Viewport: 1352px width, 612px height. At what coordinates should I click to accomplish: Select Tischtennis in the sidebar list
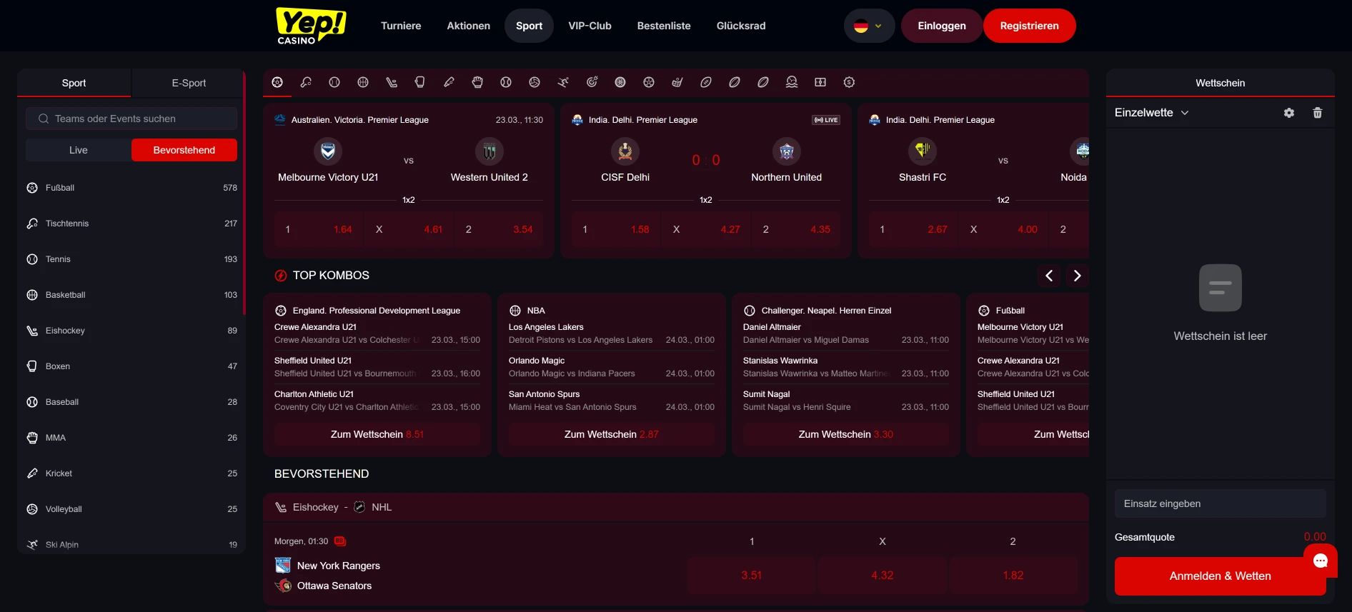(x=131, y=224)
